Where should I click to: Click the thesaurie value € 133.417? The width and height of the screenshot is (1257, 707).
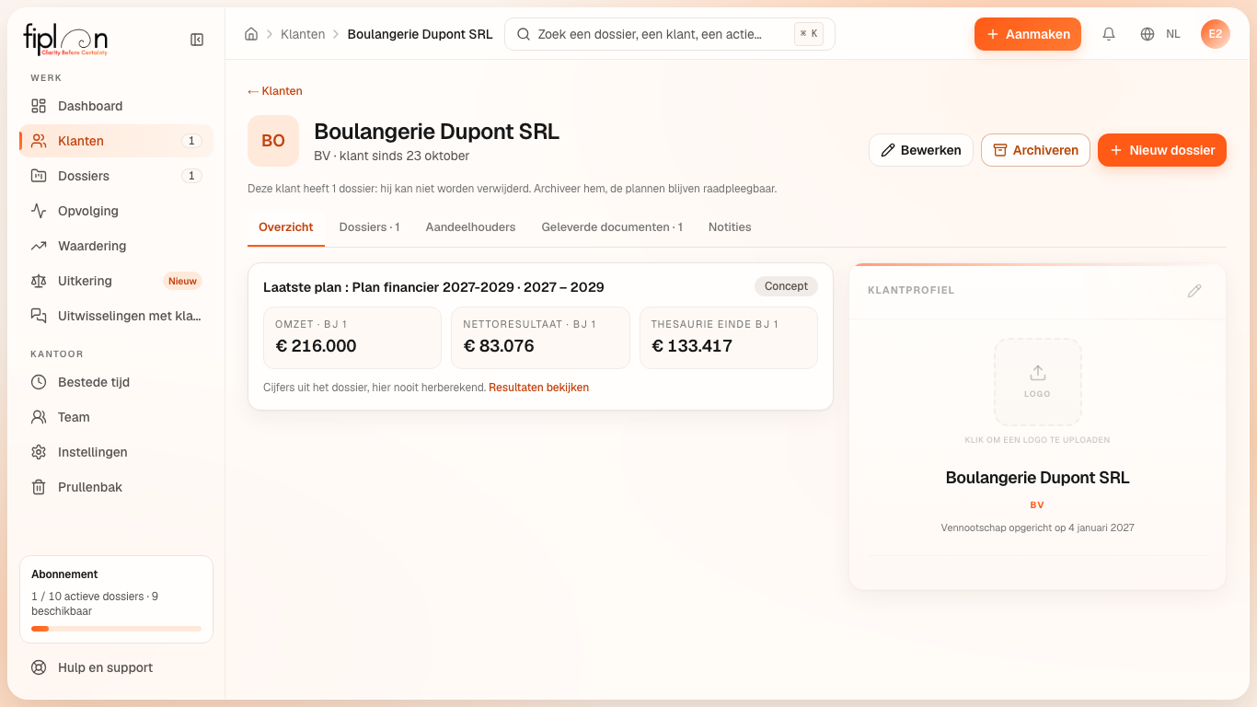tap(692, 346)
